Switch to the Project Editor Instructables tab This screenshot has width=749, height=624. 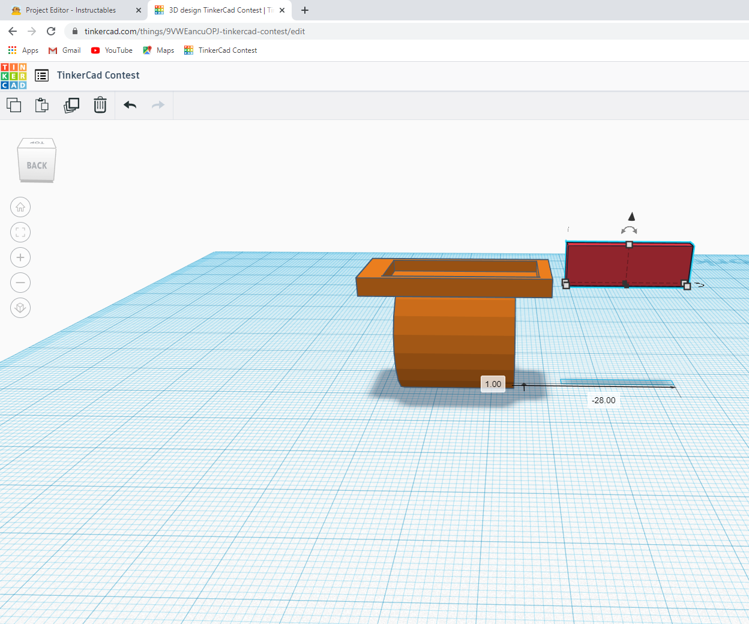click(72, 10)
